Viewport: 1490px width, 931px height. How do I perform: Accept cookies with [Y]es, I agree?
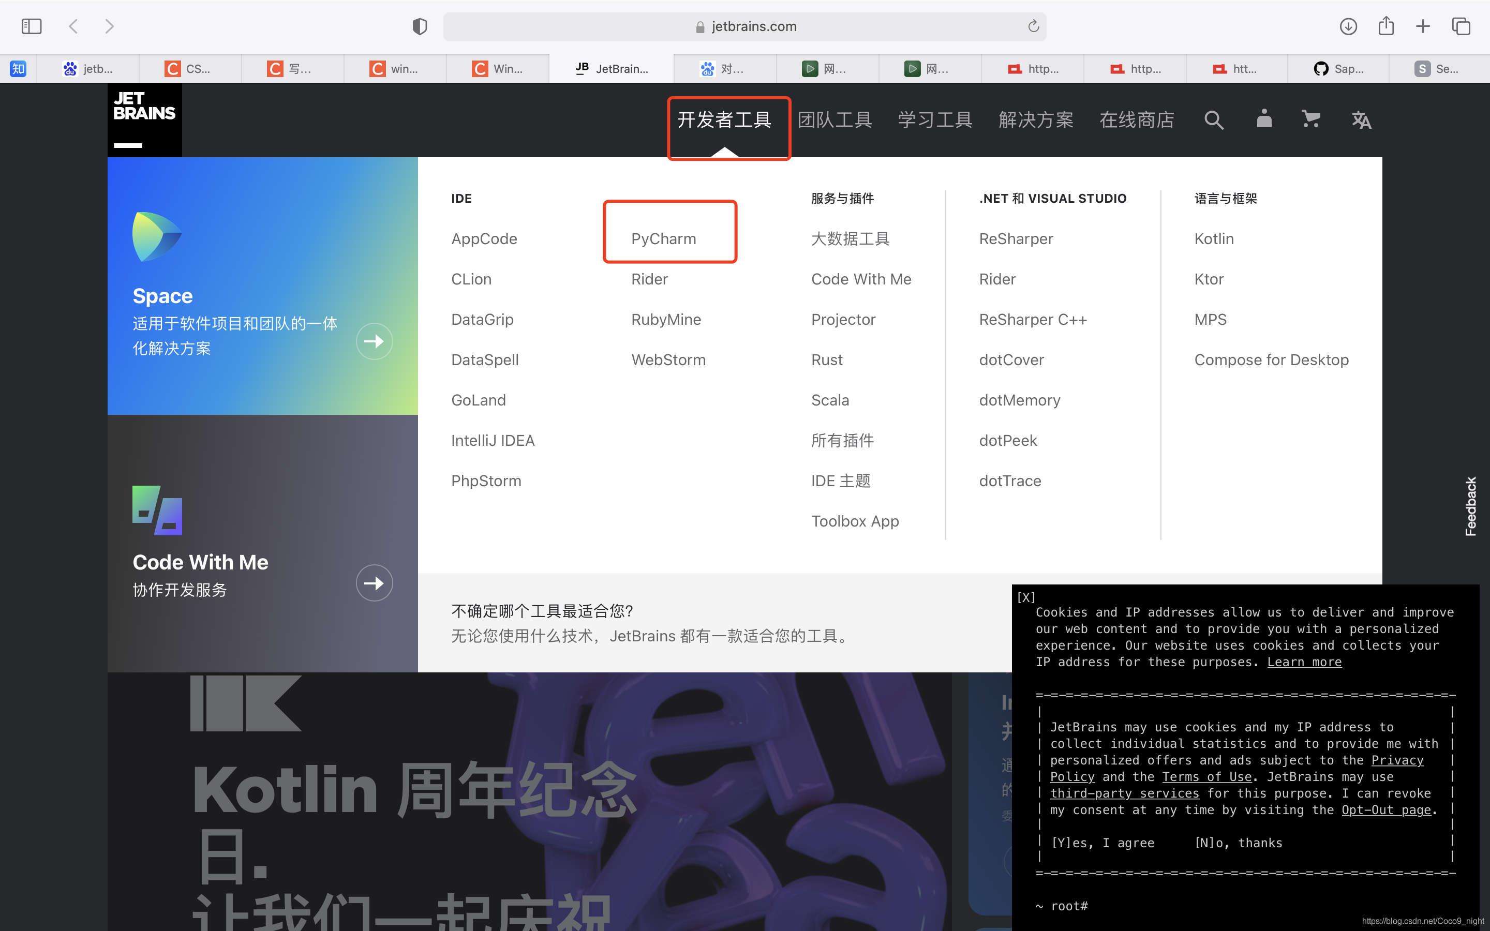coord(1102,843)
